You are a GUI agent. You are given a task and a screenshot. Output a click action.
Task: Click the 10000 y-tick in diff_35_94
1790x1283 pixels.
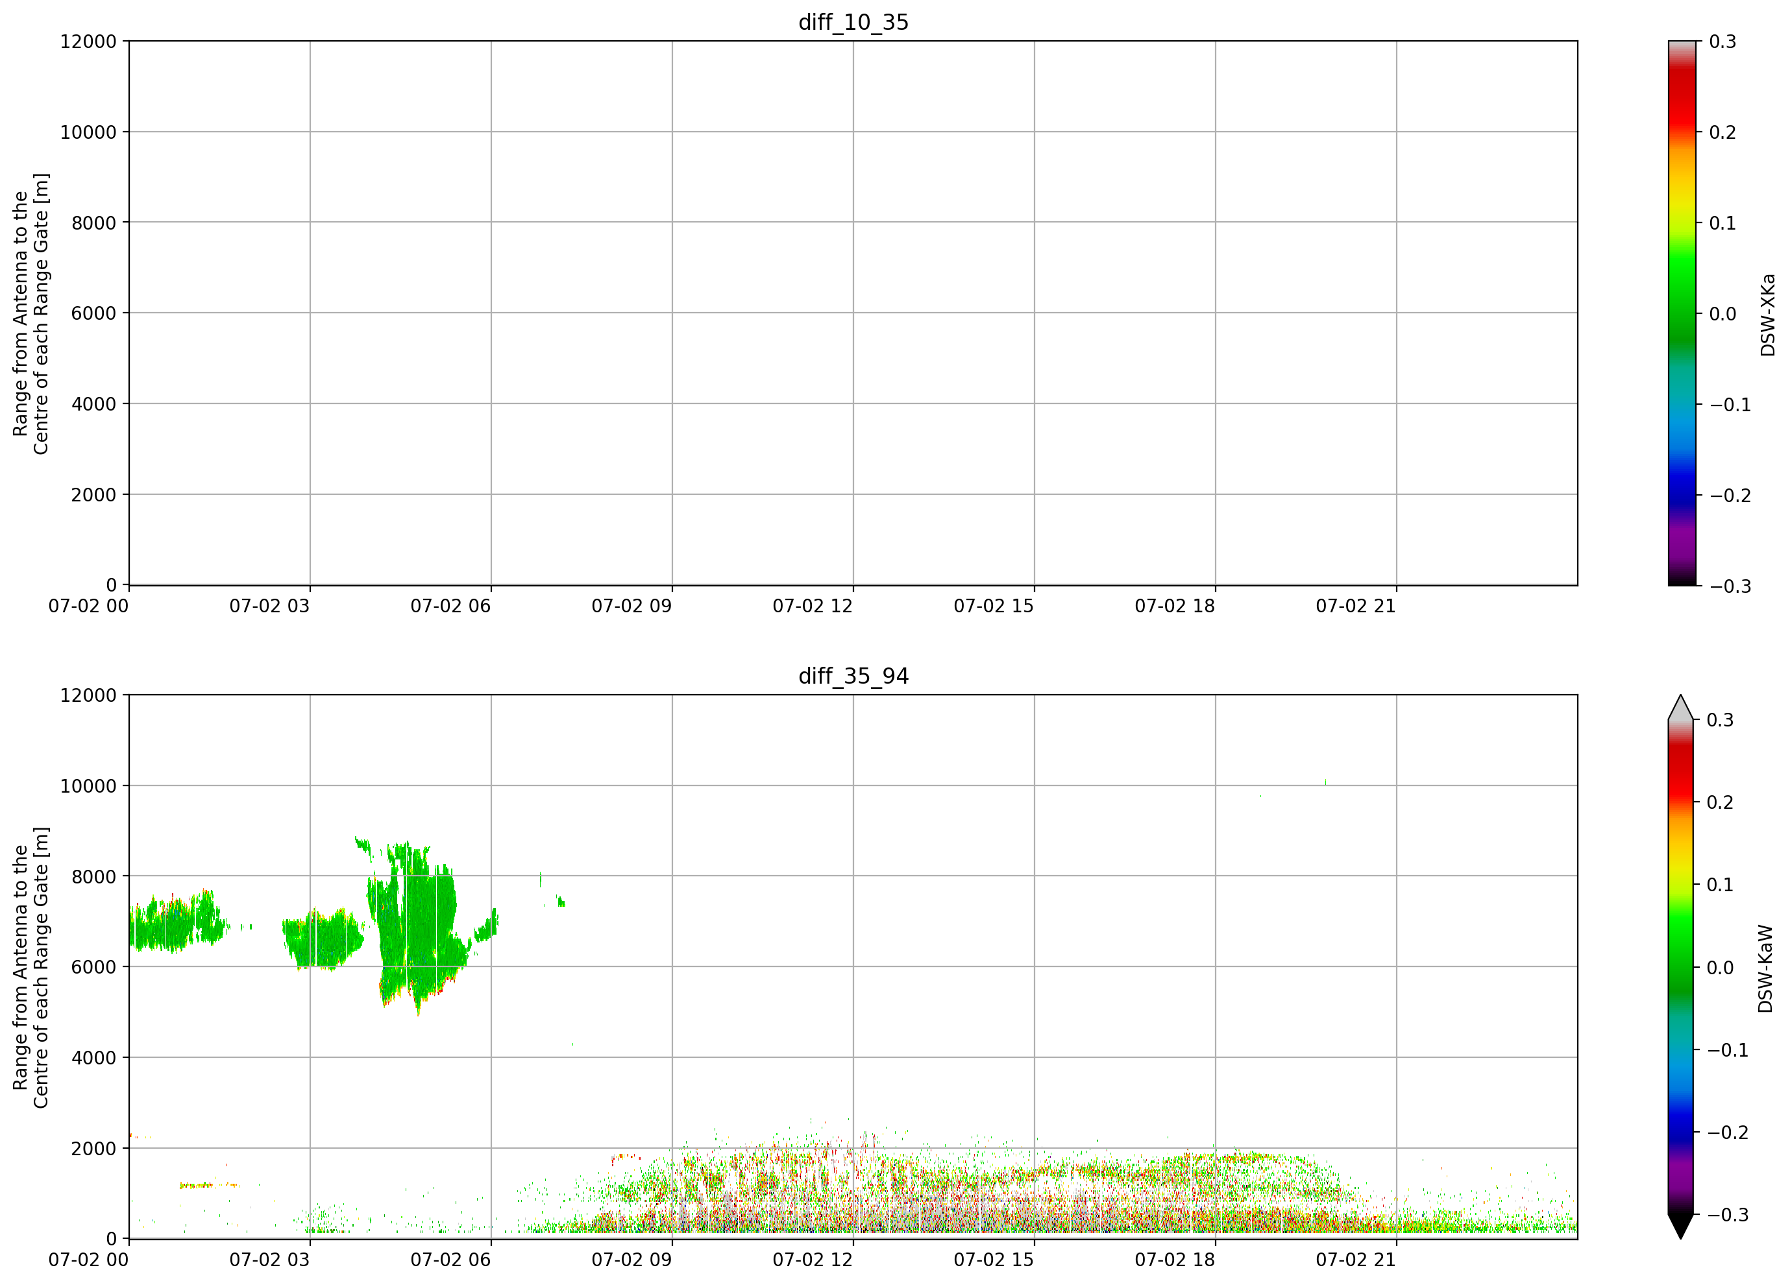[x=88, y=785]
